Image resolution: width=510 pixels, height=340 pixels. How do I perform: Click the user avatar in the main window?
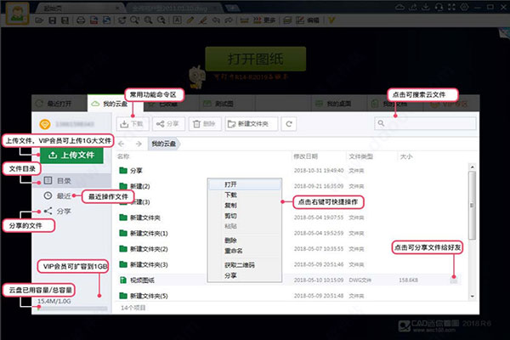[18, 14]
